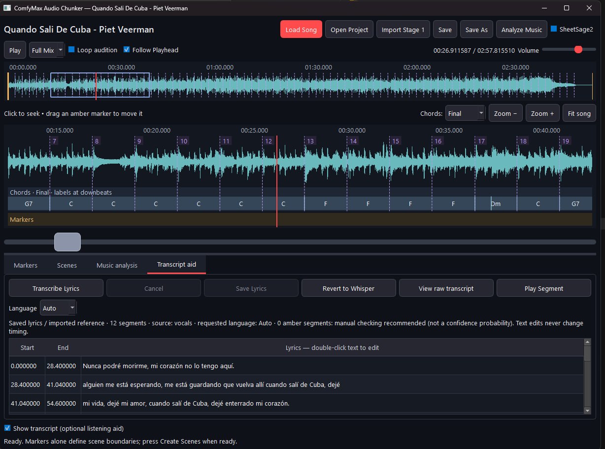Click Fit song button
Viewport: 605px width, 449px height.
point(579,113)
